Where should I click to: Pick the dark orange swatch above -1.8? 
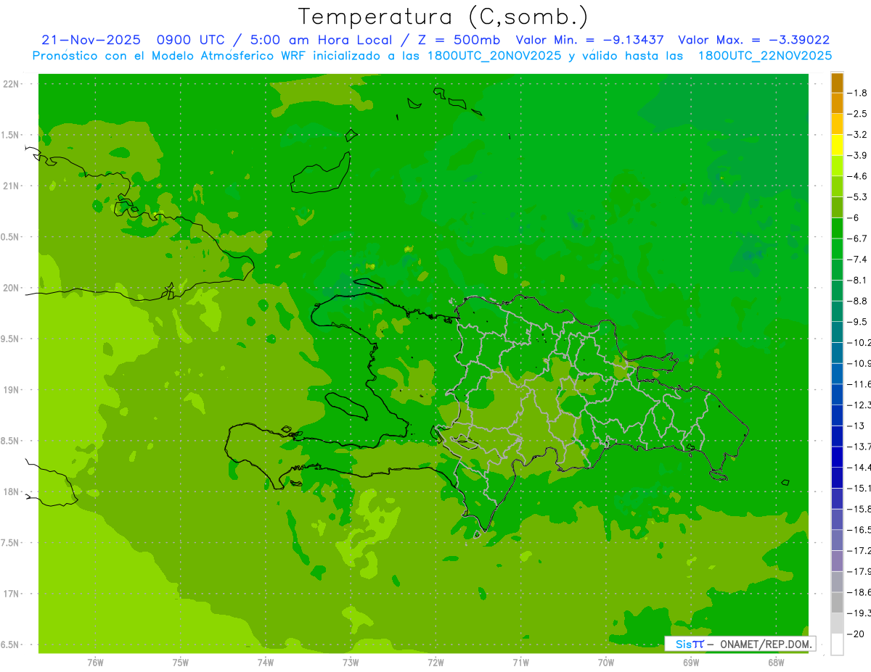coord(837,83)
